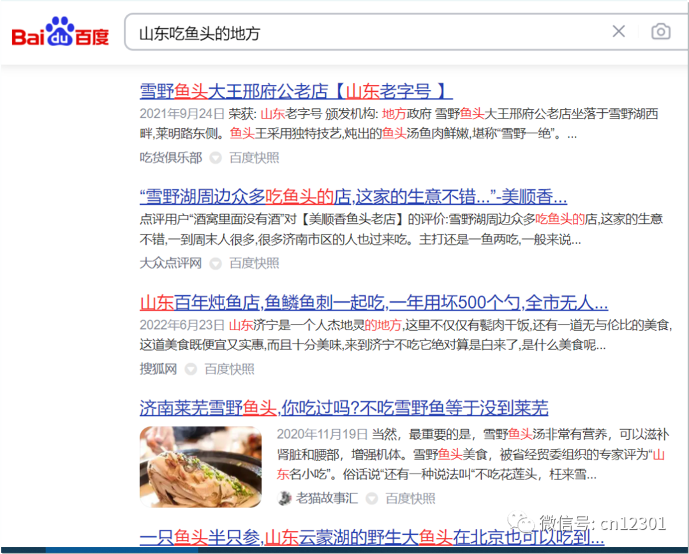Click source name 大众点评网
Image resolution: width=689 pixels, height=554 pixels.
171,263
